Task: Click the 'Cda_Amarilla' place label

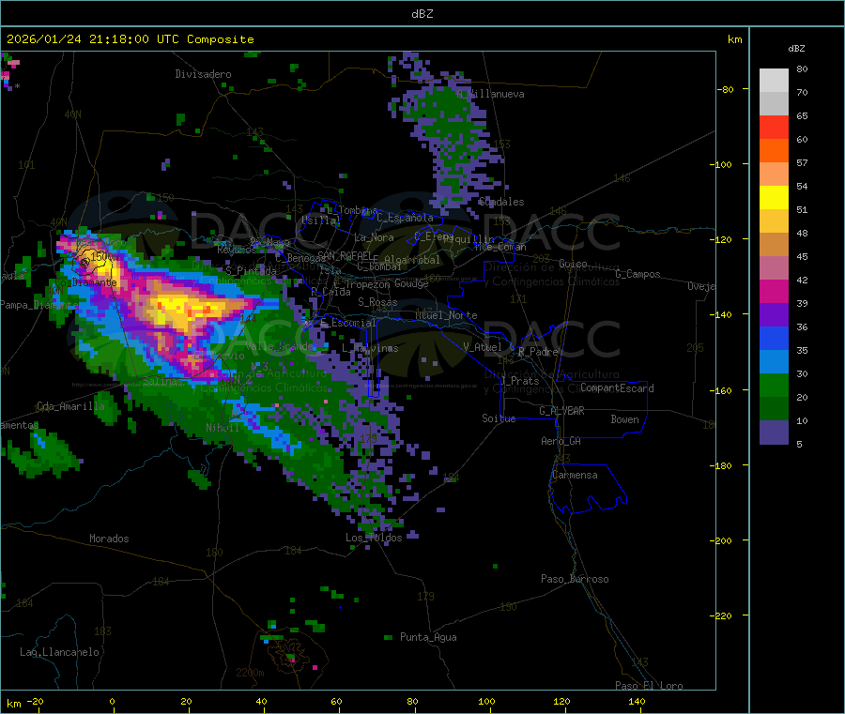Action: click(x=70, y=406)
